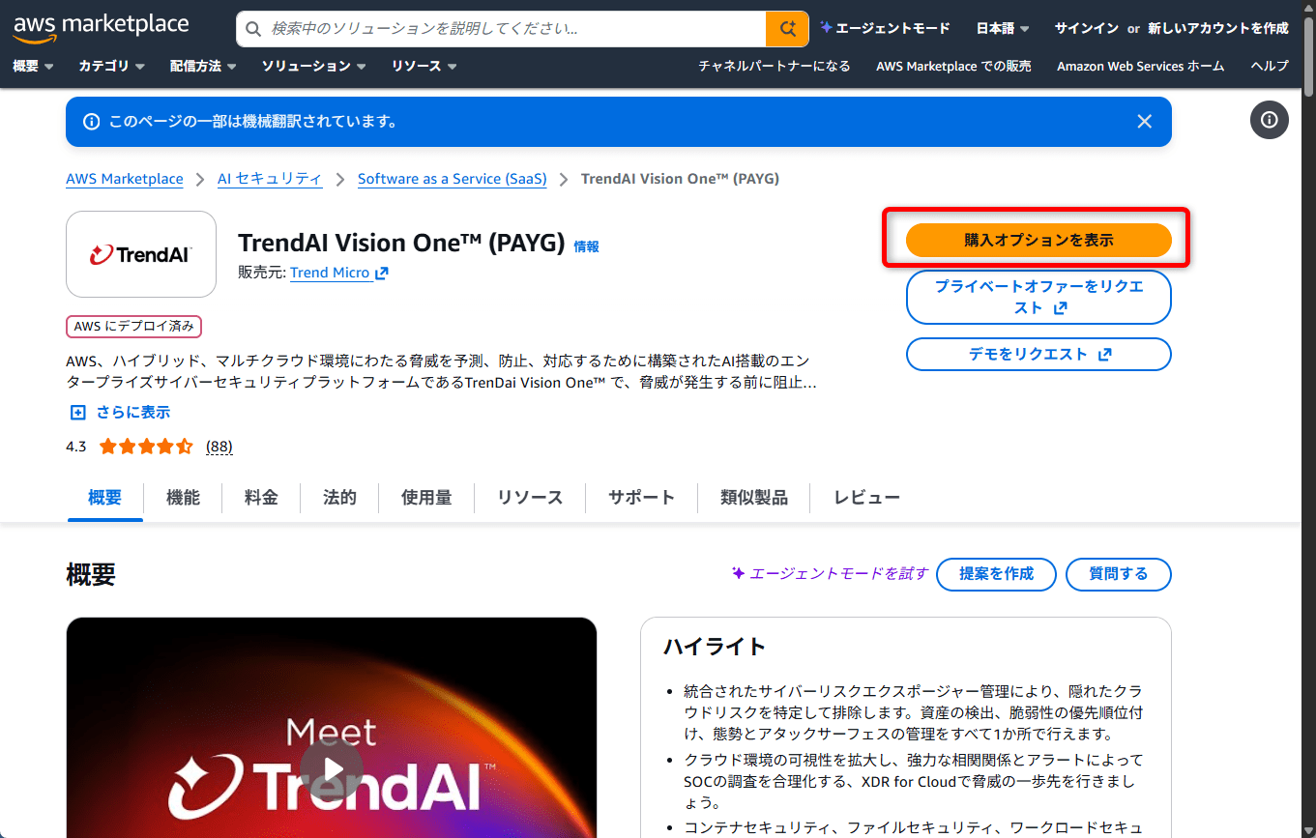Screen dimensions: 1316x838
Task: Expand the 配信方法 dropdown menu
Action: coord(203,67)
